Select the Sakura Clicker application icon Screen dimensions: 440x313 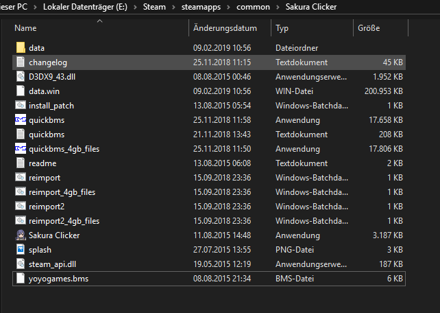[x=20, y=235]
